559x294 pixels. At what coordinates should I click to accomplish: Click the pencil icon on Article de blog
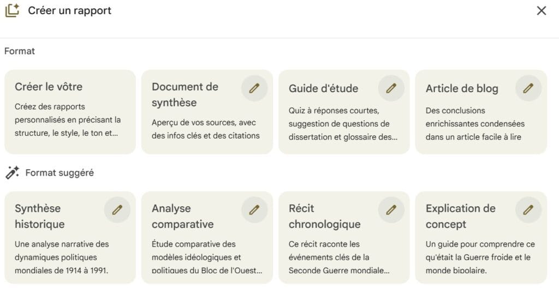coord(528,88)
